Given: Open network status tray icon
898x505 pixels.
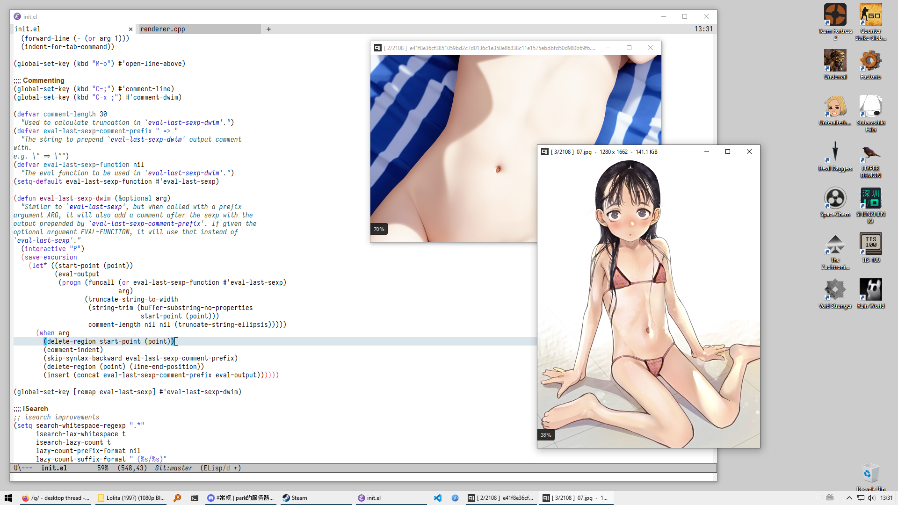Looking at the screenshot, I should (861, 498).
